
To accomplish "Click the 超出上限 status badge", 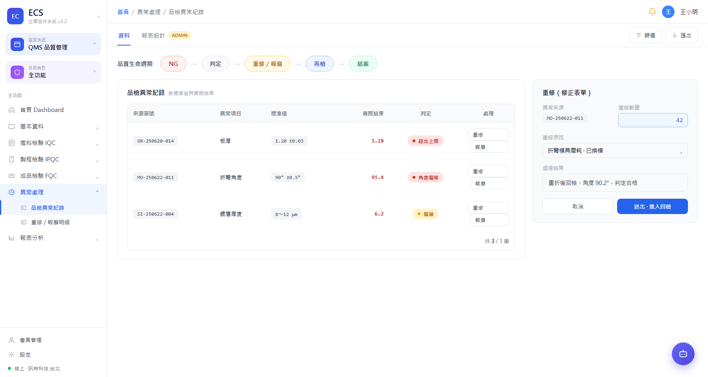I will click(426, 141).
